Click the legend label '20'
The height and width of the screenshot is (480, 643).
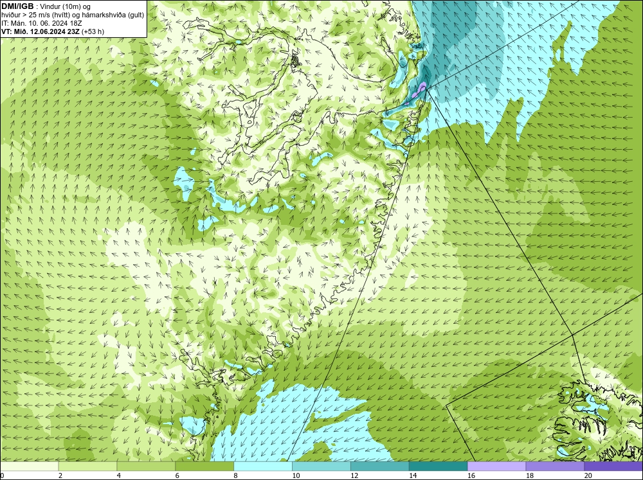588,476
